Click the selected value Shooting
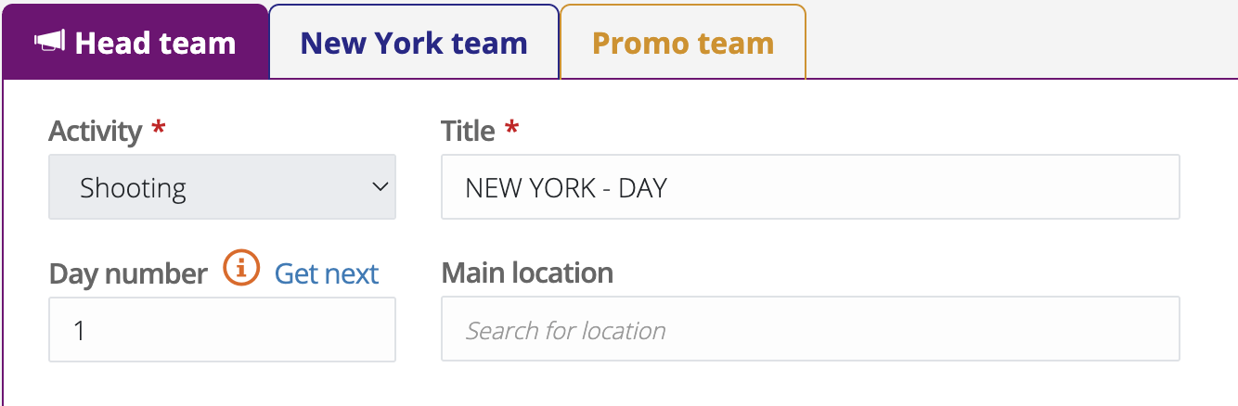 (x=133, y=188)
